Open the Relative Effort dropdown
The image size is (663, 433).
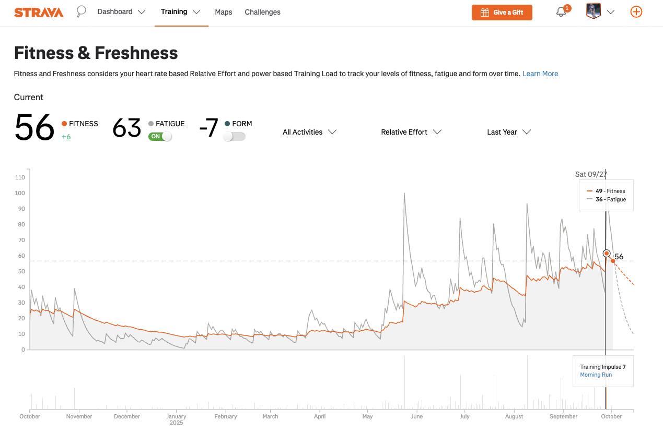point(411,132)
